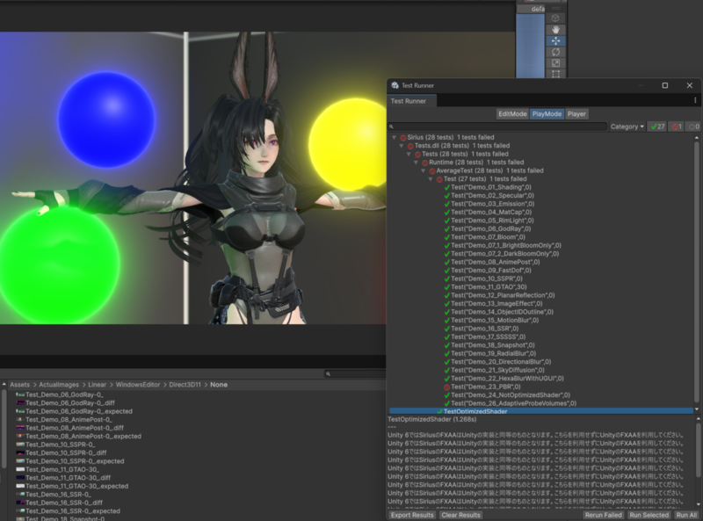The image size is (703, 521).
Task: Click Run All button
Action: click(686, 515)
